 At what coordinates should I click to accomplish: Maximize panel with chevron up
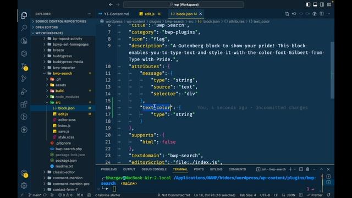(321, 169)
